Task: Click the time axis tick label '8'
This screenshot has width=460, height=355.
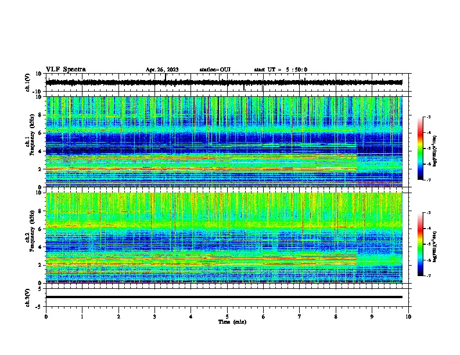Action: pos(336,317)
